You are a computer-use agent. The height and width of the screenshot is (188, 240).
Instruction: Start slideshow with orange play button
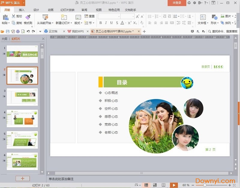(x=173, y=185)
